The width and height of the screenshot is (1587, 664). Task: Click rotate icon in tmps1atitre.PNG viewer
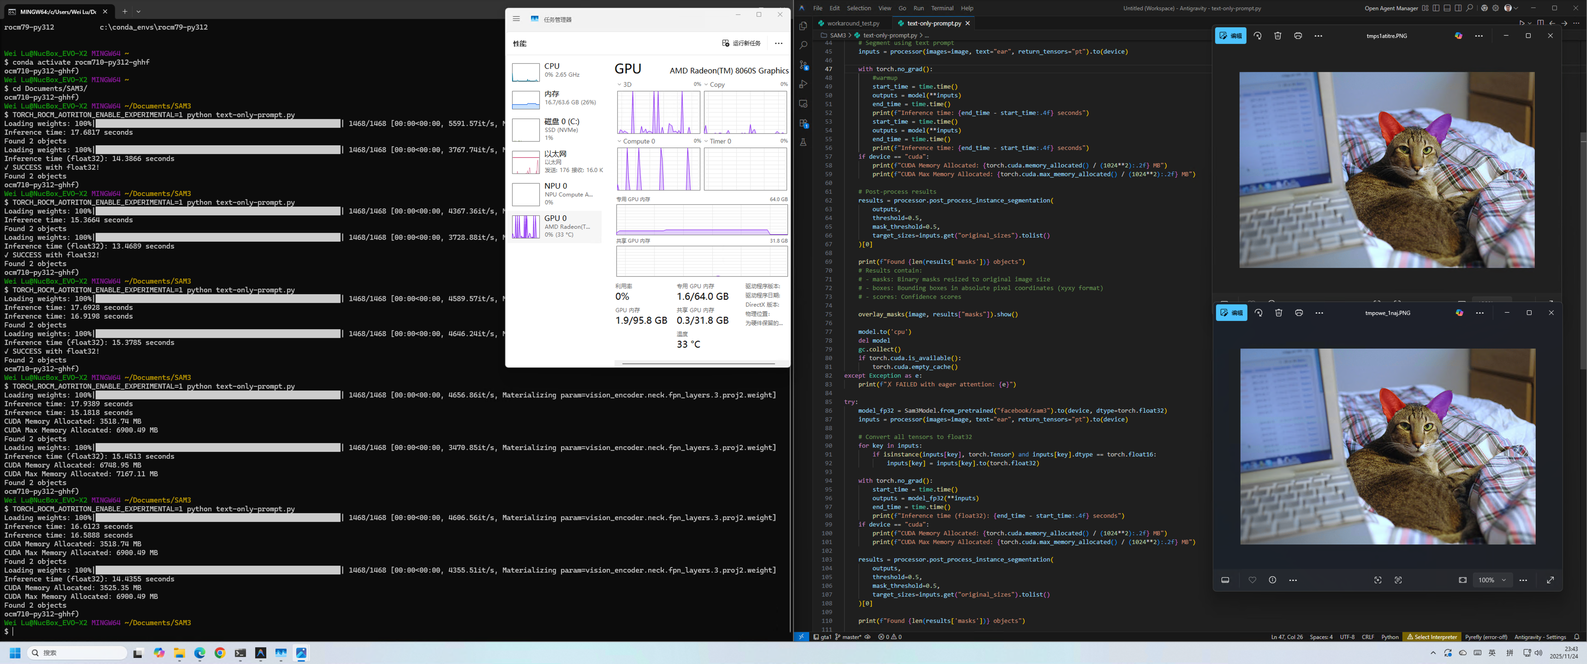[x=1258, y=36]
